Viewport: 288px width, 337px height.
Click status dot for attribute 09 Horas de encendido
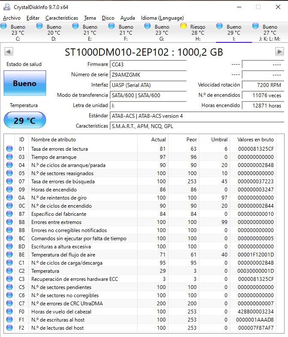[9, 189]
